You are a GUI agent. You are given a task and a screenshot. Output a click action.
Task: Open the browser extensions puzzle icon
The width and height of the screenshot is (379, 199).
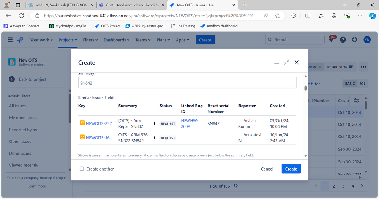point(294,16)
